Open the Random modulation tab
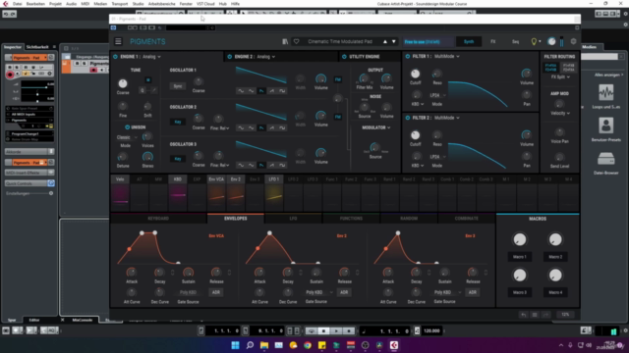 [409, 219]
